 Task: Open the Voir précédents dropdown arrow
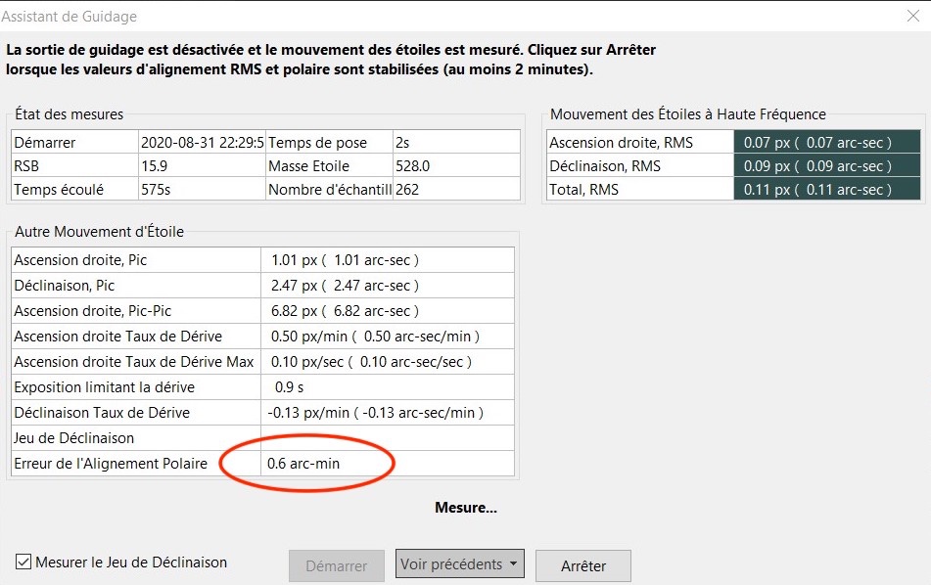coord(514,564)
